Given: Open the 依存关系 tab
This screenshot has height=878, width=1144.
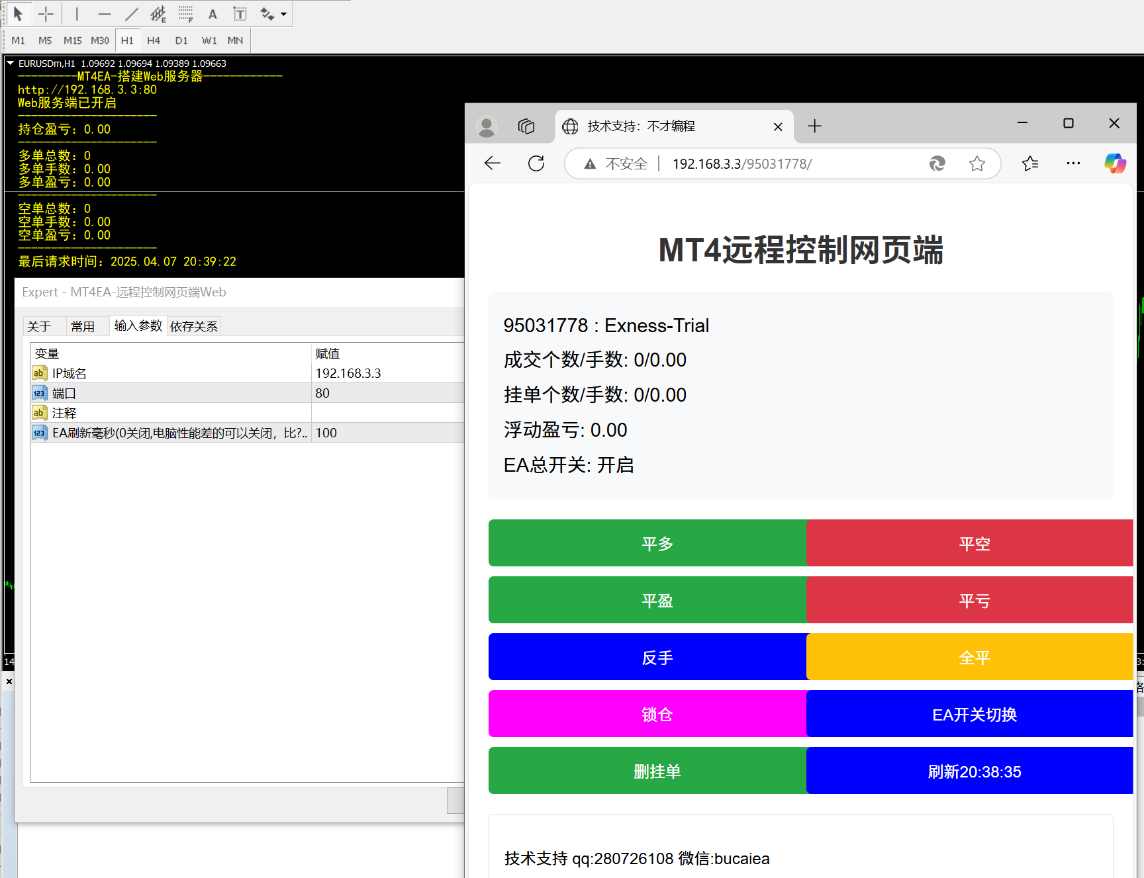Looking at the screenshot, I should coord(193,326).
